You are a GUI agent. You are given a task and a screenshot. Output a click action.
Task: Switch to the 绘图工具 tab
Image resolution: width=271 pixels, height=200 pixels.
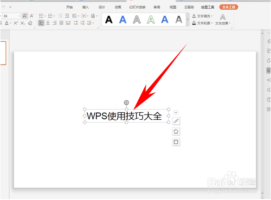pos(207,7)
